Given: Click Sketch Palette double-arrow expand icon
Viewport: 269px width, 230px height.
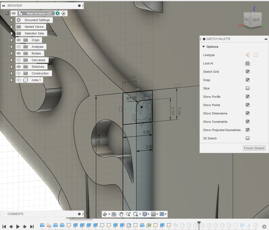Looking at the screenshot, I should [x=266, y=39].
